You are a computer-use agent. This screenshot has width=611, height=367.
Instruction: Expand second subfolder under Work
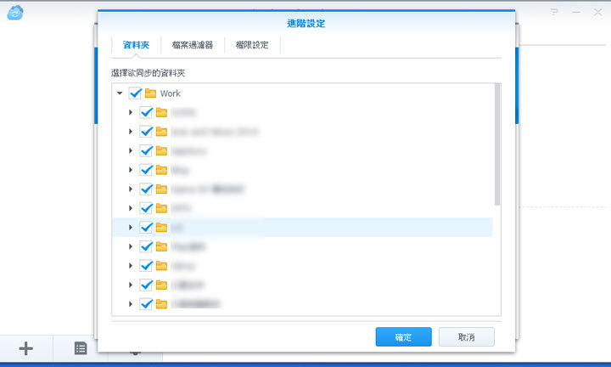(131, 132)
